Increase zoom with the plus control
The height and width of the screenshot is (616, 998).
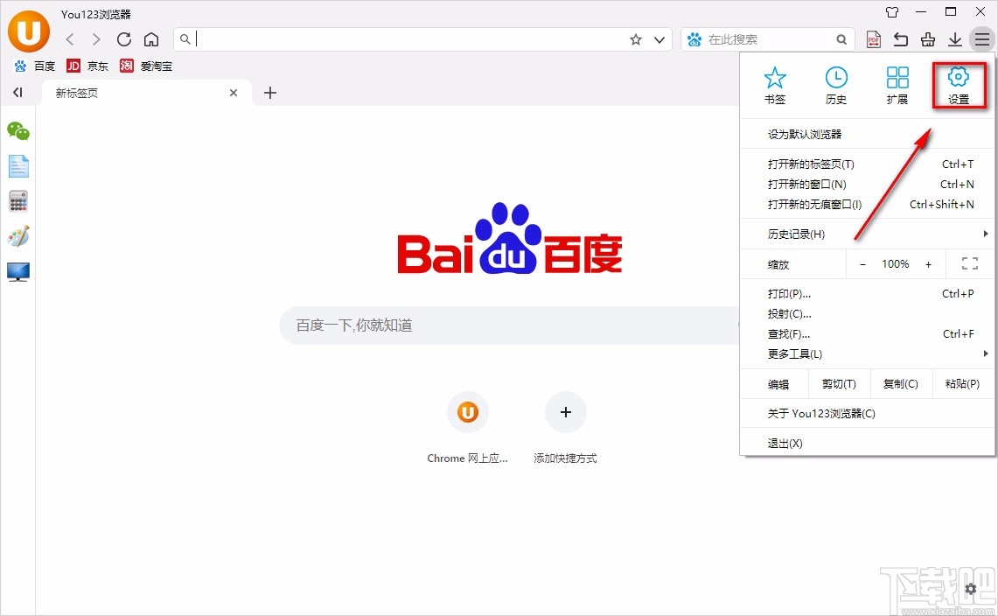click(928, 263)
